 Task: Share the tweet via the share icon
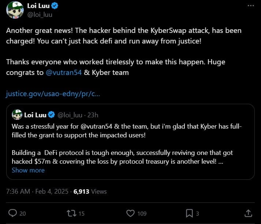(248, 213)
